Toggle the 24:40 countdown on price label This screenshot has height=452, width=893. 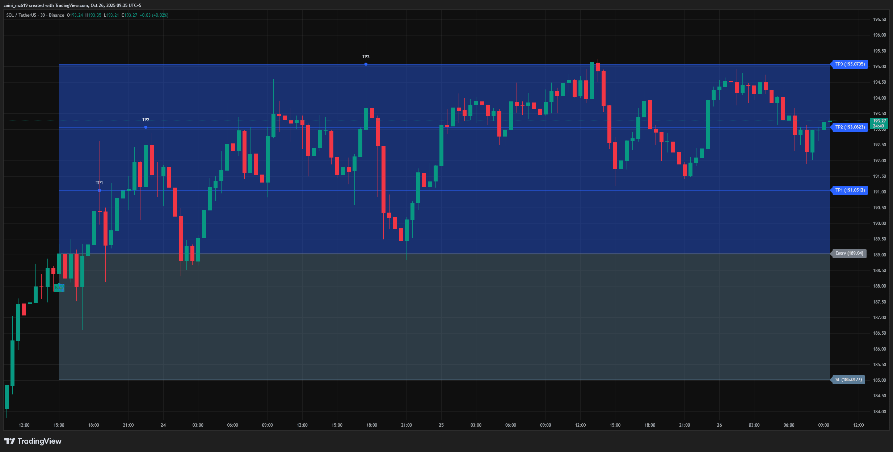(x=879, y=126)
